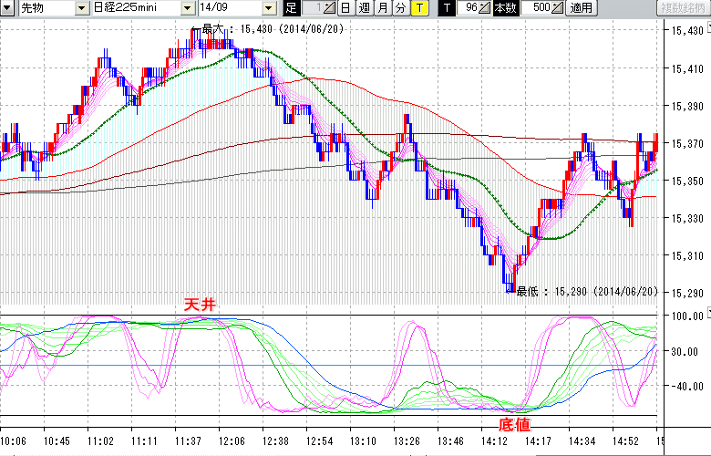Click the black 足 label in the toolbar
This screenshot has width=711, height=456.
pos(291,8)
